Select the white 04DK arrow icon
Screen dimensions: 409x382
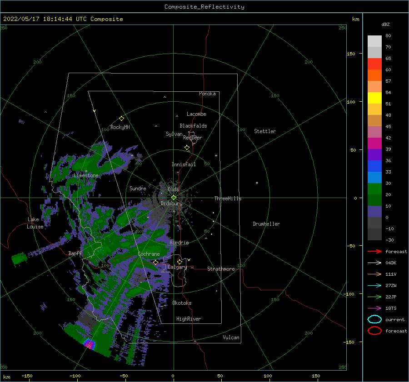374,263
